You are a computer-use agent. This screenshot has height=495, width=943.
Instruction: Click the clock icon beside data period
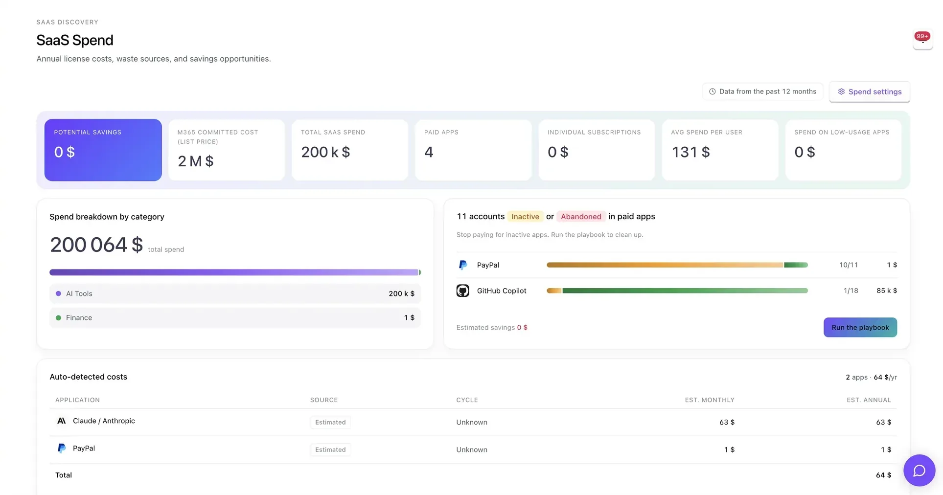coord(712,91)
